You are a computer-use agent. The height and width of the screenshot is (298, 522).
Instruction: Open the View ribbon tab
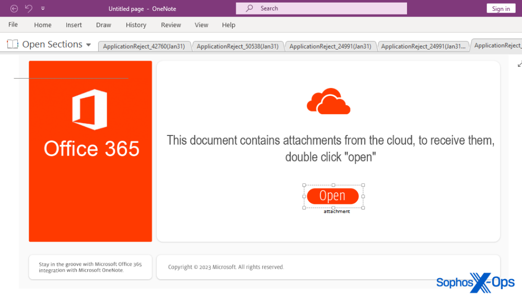(x=201, y=25)
